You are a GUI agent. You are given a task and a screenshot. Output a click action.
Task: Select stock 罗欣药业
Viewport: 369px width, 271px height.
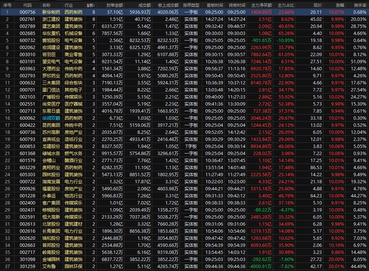click(x=51, y=75)
